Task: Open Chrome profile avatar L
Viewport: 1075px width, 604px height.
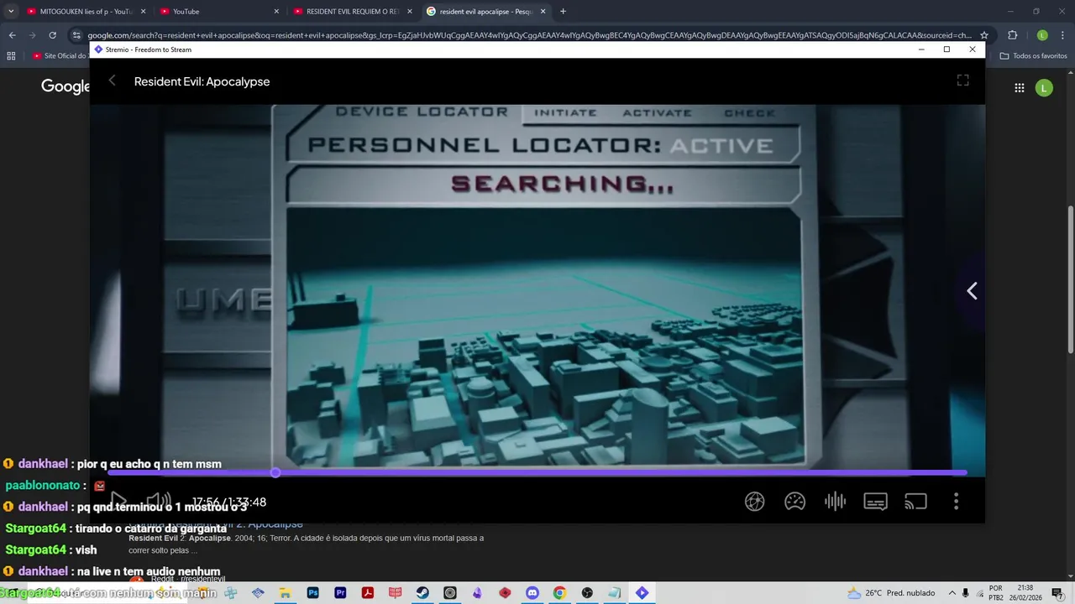Action: tap(1042, 35)
